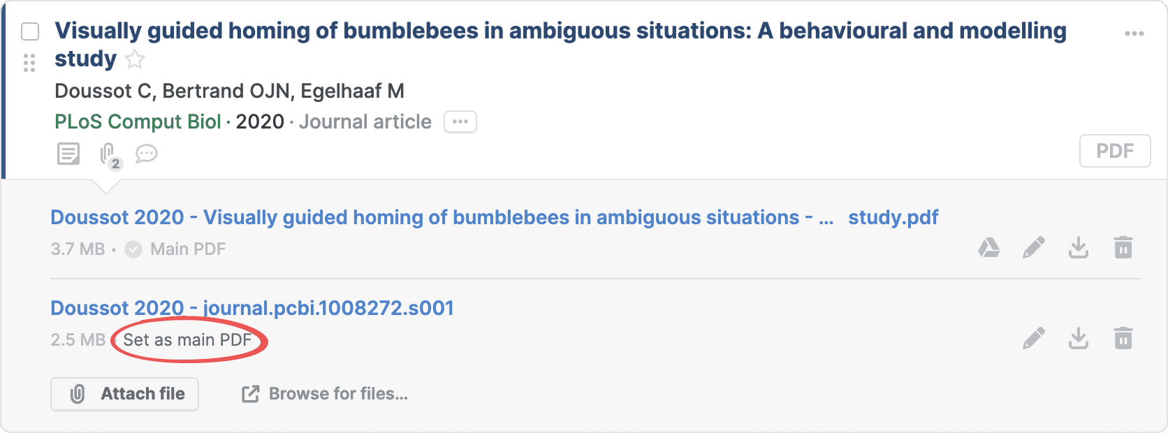Toggle the attachments paperclip showing 2 files
Viewport: 1168px width, 433px height.
point(108,154)
